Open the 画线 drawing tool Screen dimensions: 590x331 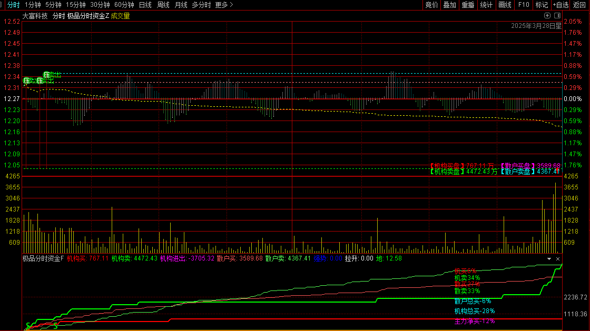pyautogui.click(x=505, y=5)
